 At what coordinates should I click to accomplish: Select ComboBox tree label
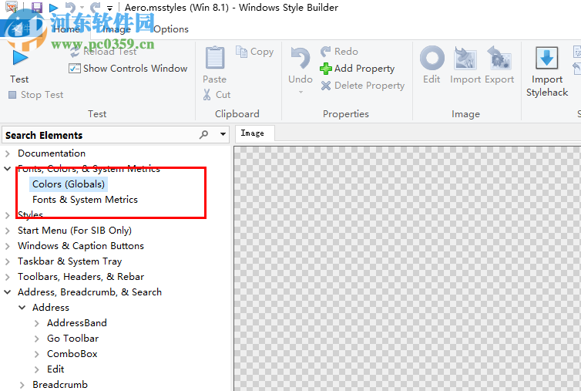pos(72,354)
